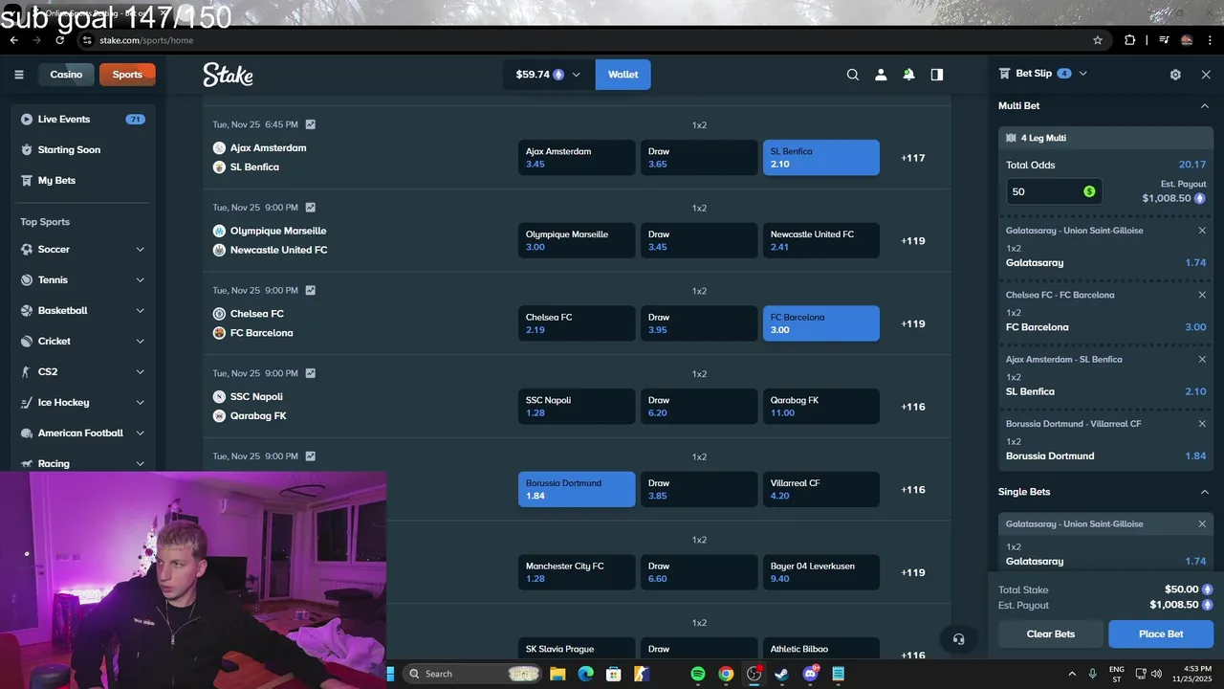Switch to Casino tab
Image resolution: width=1224 pixels, height=689 pixels.
click(66, 75)
